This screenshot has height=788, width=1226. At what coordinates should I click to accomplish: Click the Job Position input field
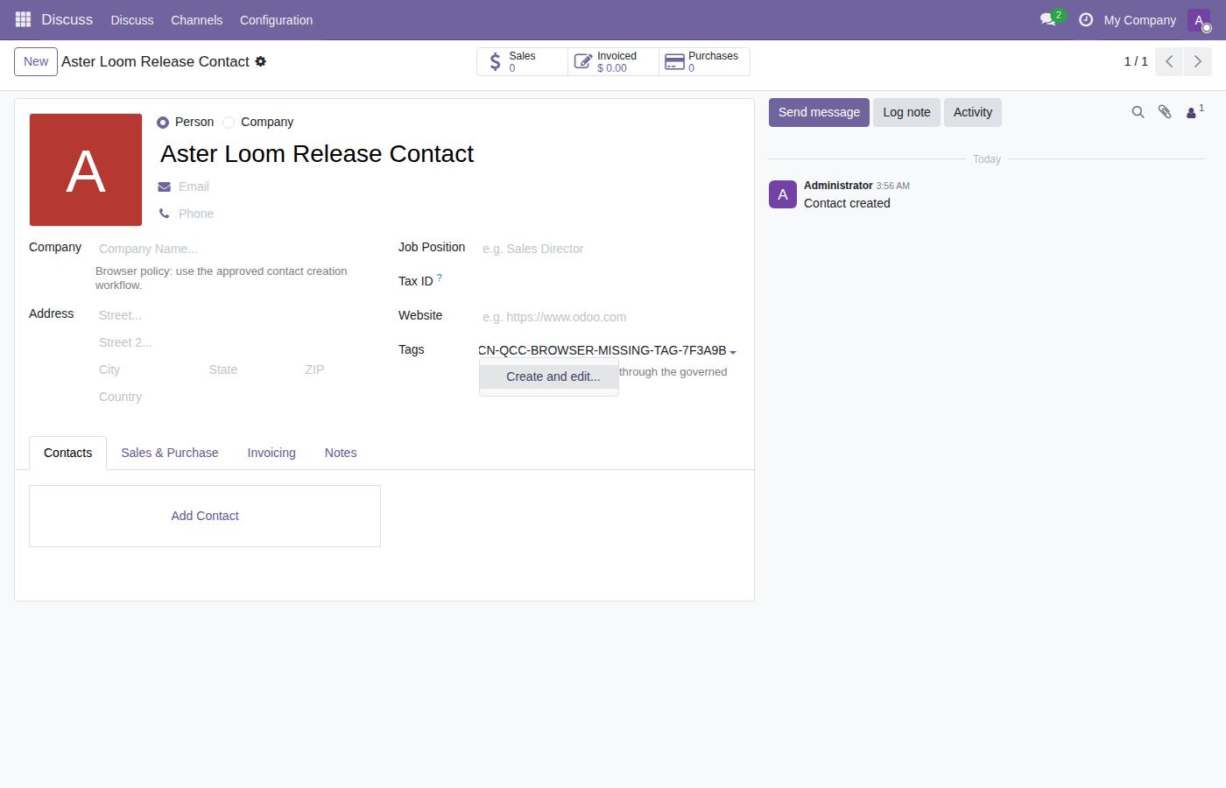tap(609, 249)
